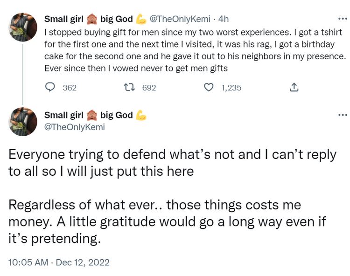Open the three-dot menu on first tweet

pos(343,19)
